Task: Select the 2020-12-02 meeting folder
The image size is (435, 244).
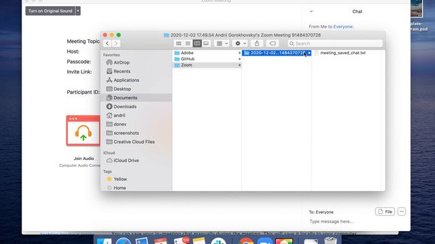Action: 277,53
